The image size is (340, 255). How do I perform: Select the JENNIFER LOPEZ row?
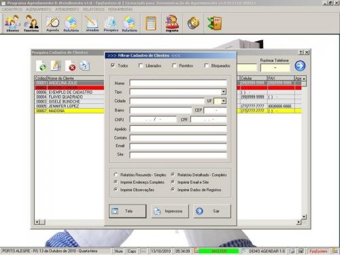pyautogui.click(x=69, y=106)
